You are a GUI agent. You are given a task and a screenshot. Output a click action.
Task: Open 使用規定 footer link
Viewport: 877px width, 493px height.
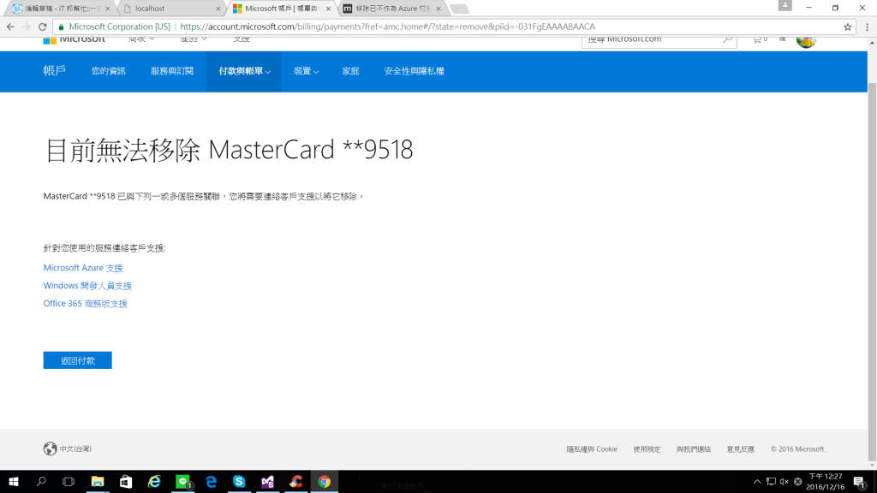click(647, 448)
